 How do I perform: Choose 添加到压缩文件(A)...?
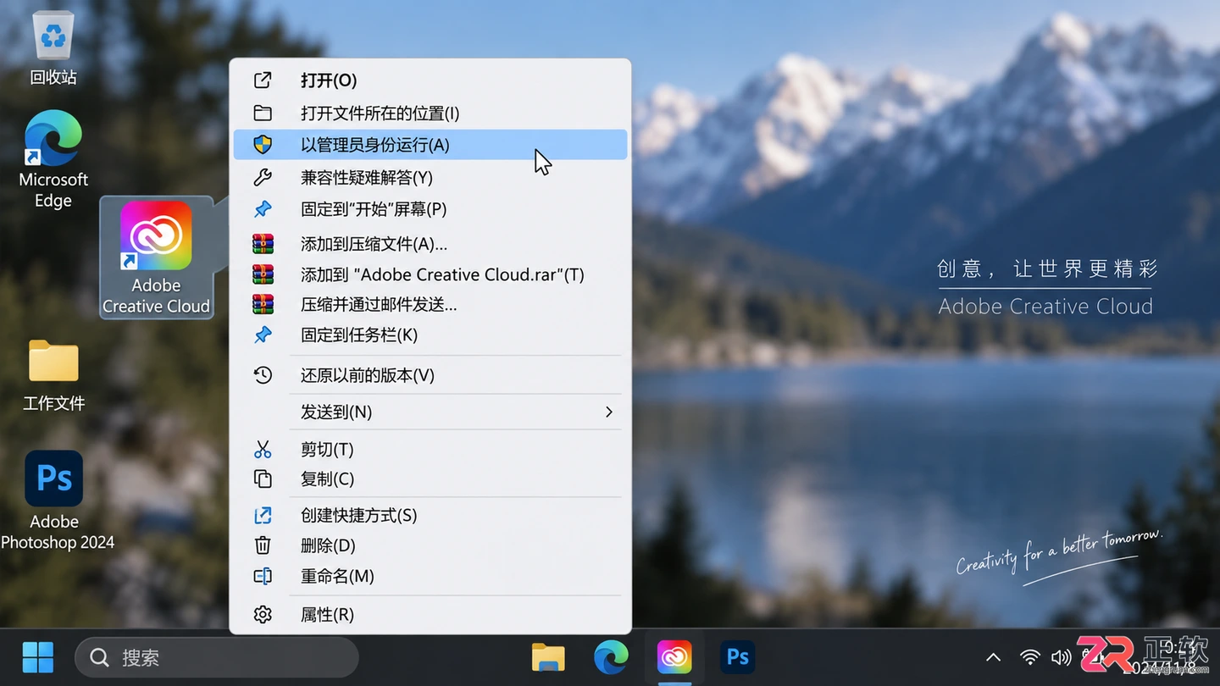pos(430,244)
